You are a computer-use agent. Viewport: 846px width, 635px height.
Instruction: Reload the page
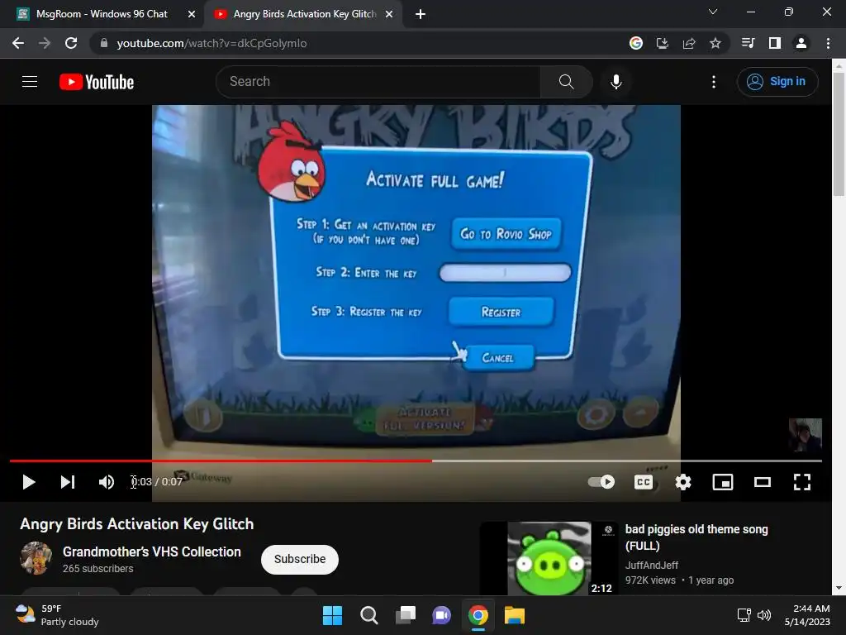(71, 43)
